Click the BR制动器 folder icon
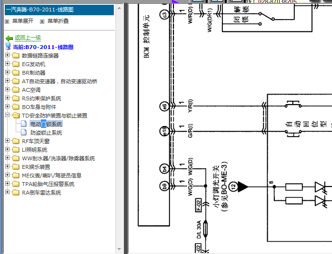332x254 pixels. click(16, 73)
